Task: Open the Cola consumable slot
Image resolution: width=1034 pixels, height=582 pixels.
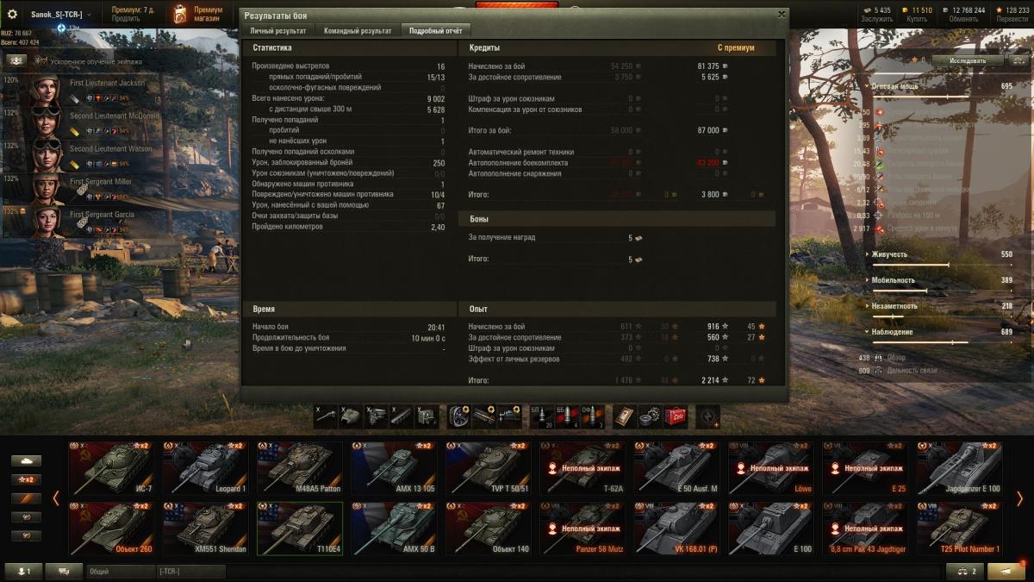Action: point(675,416)
